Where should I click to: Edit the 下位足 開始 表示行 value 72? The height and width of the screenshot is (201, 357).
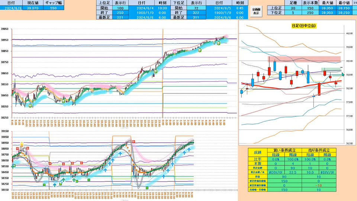click(x=196, y=8)
